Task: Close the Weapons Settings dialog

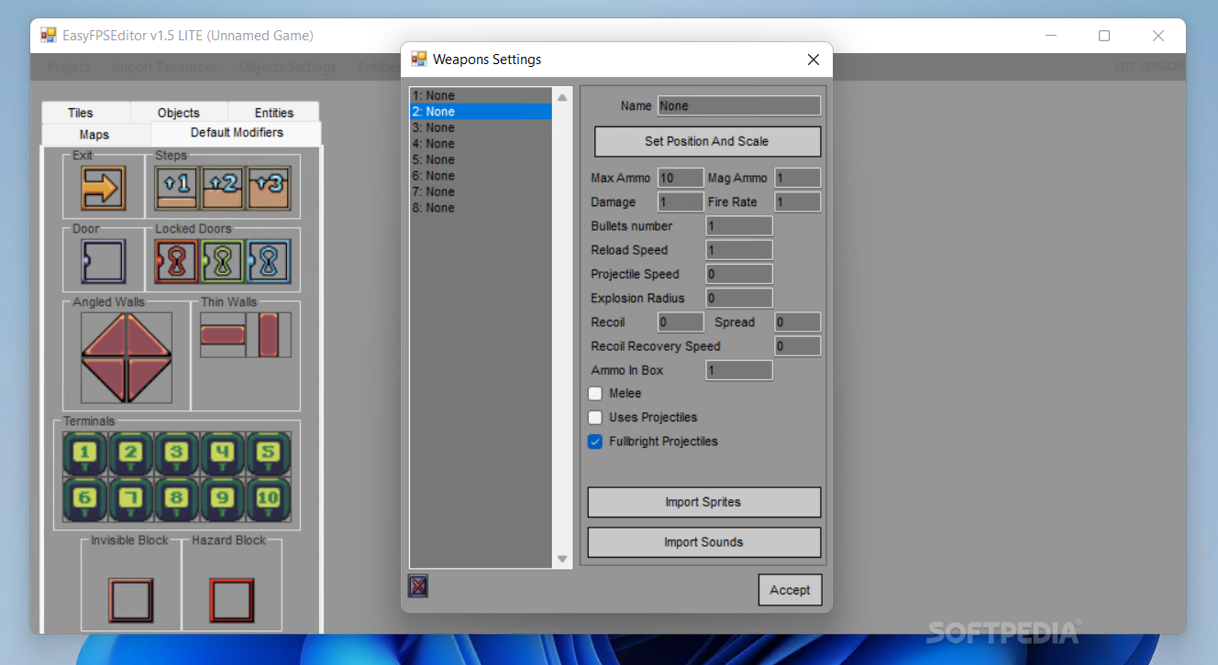Action: (814, 60)
